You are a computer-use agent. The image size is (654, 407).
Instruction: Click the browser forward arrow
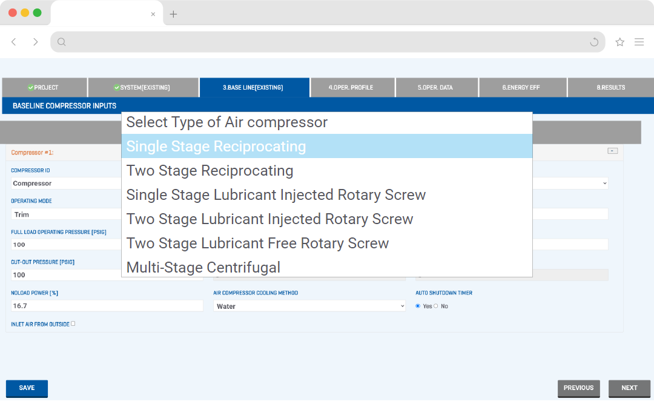click(36, 42)
